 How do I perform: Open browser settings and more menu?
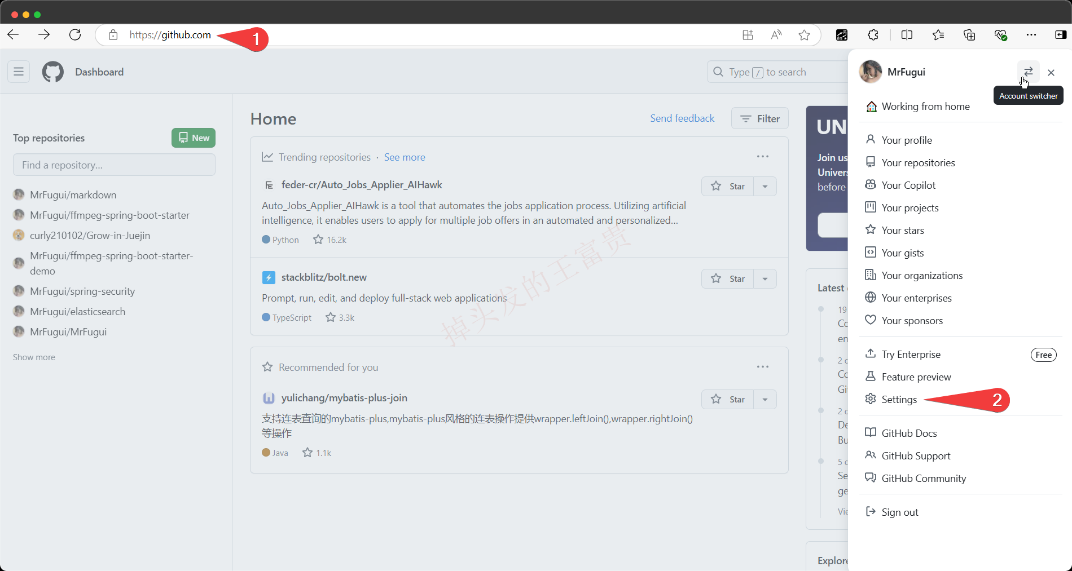[x=1031, y=35]
